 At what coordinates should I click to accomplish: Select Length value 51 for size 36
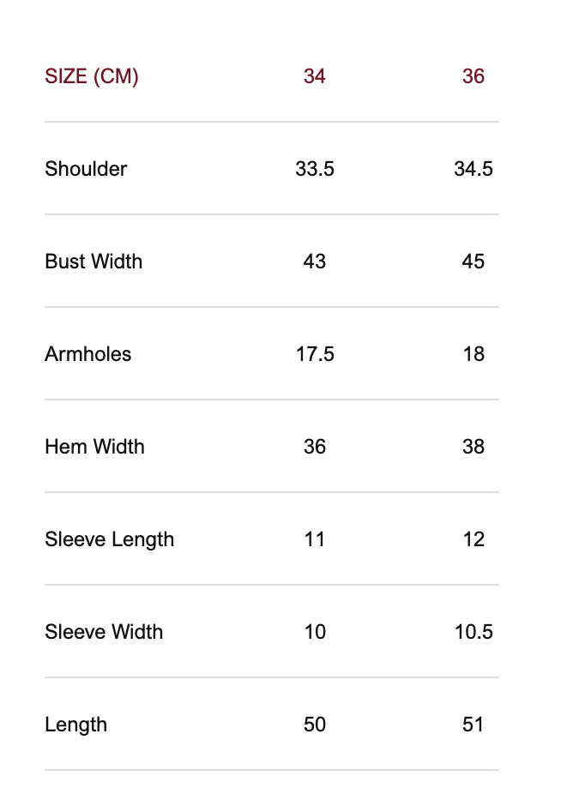point(473,725)
